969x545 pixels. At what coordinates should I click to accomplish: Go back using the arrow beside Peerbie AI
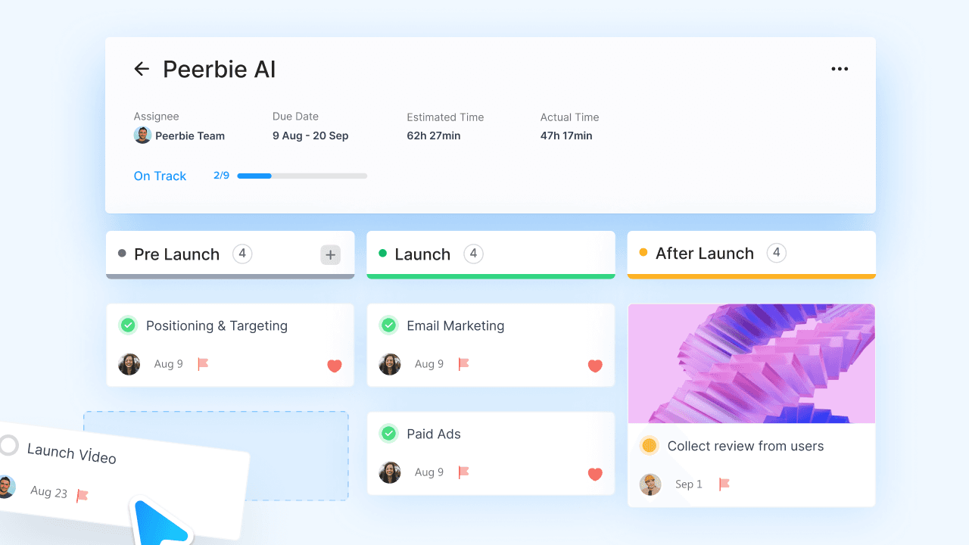[142, 69]
